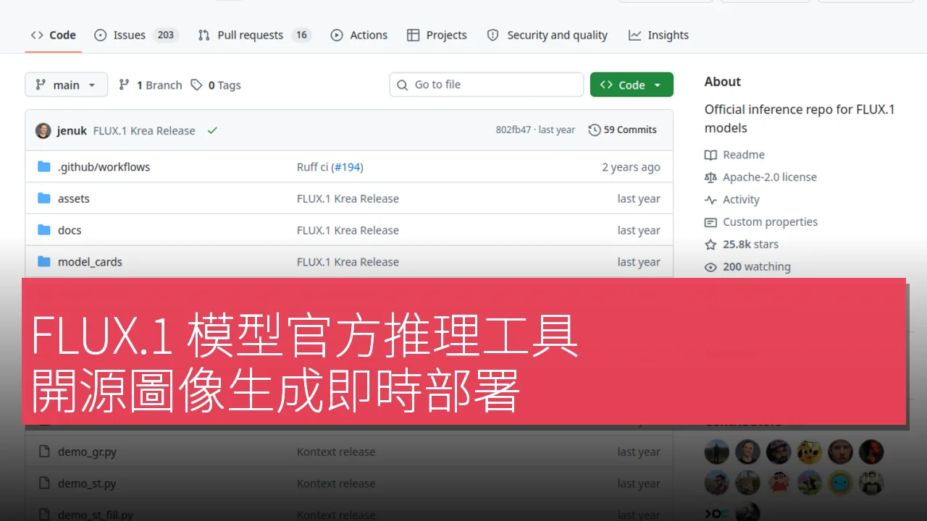Focus the Go to file search field
Screen dimensions: 927x521
487,85
